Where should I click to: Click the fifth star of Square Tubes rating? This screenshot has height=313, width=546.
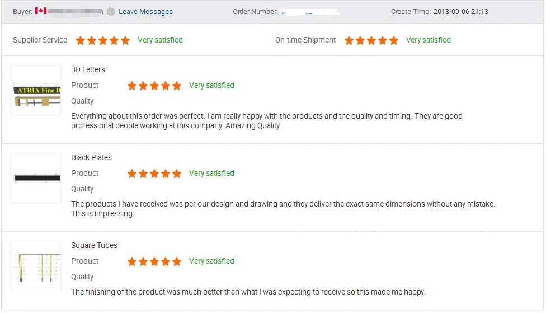[177, 261]
